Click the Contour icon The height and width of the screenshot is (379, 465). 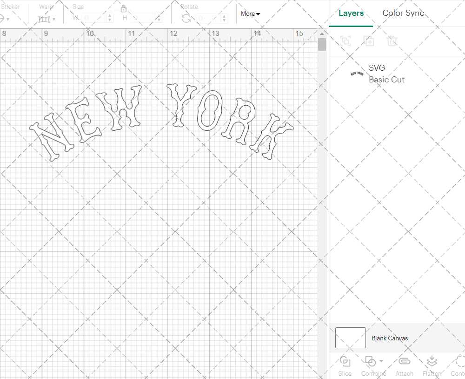pyautogui.click(x=459, y=362)
